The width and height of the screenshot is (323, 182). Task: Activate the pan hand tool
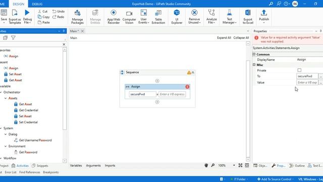(206, 165)
